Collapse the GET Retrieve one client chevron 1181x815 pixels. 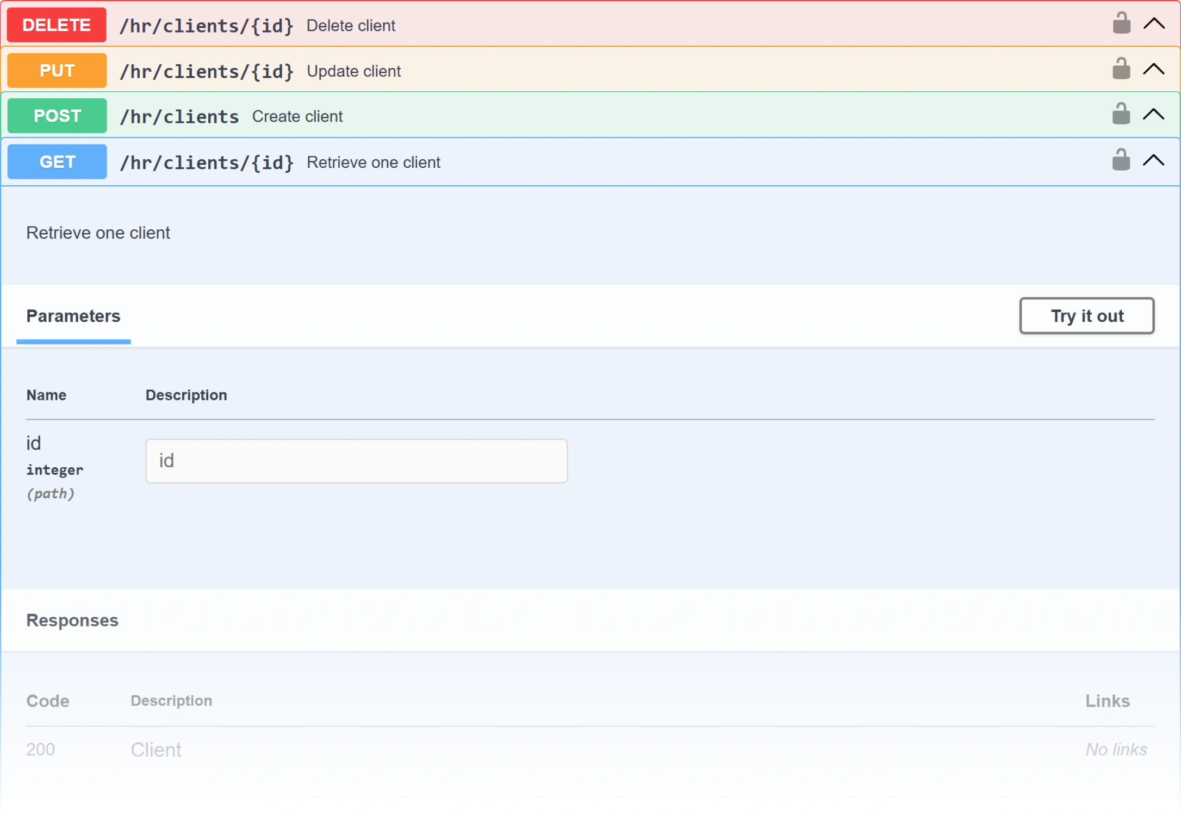[1154, 160]
